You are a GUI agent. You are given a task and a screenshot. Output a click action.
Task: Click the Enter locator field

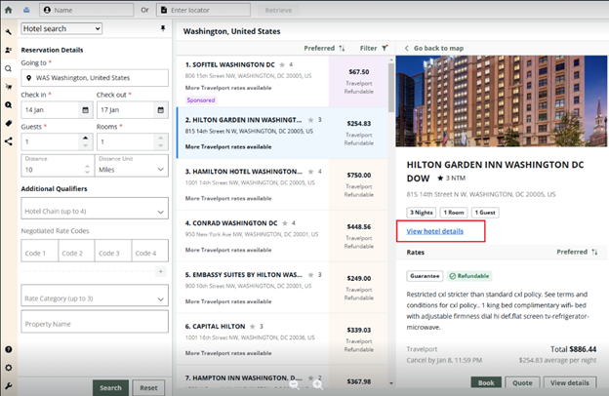point(204,10)
